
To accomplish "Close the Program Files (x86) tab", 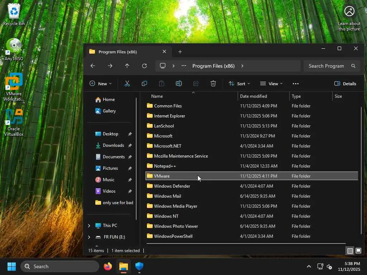I will click(164, 52).
